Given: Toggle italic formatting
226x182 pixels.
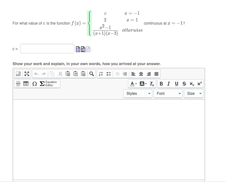Looking at the screenshot, I should click(x=169, y=84).
